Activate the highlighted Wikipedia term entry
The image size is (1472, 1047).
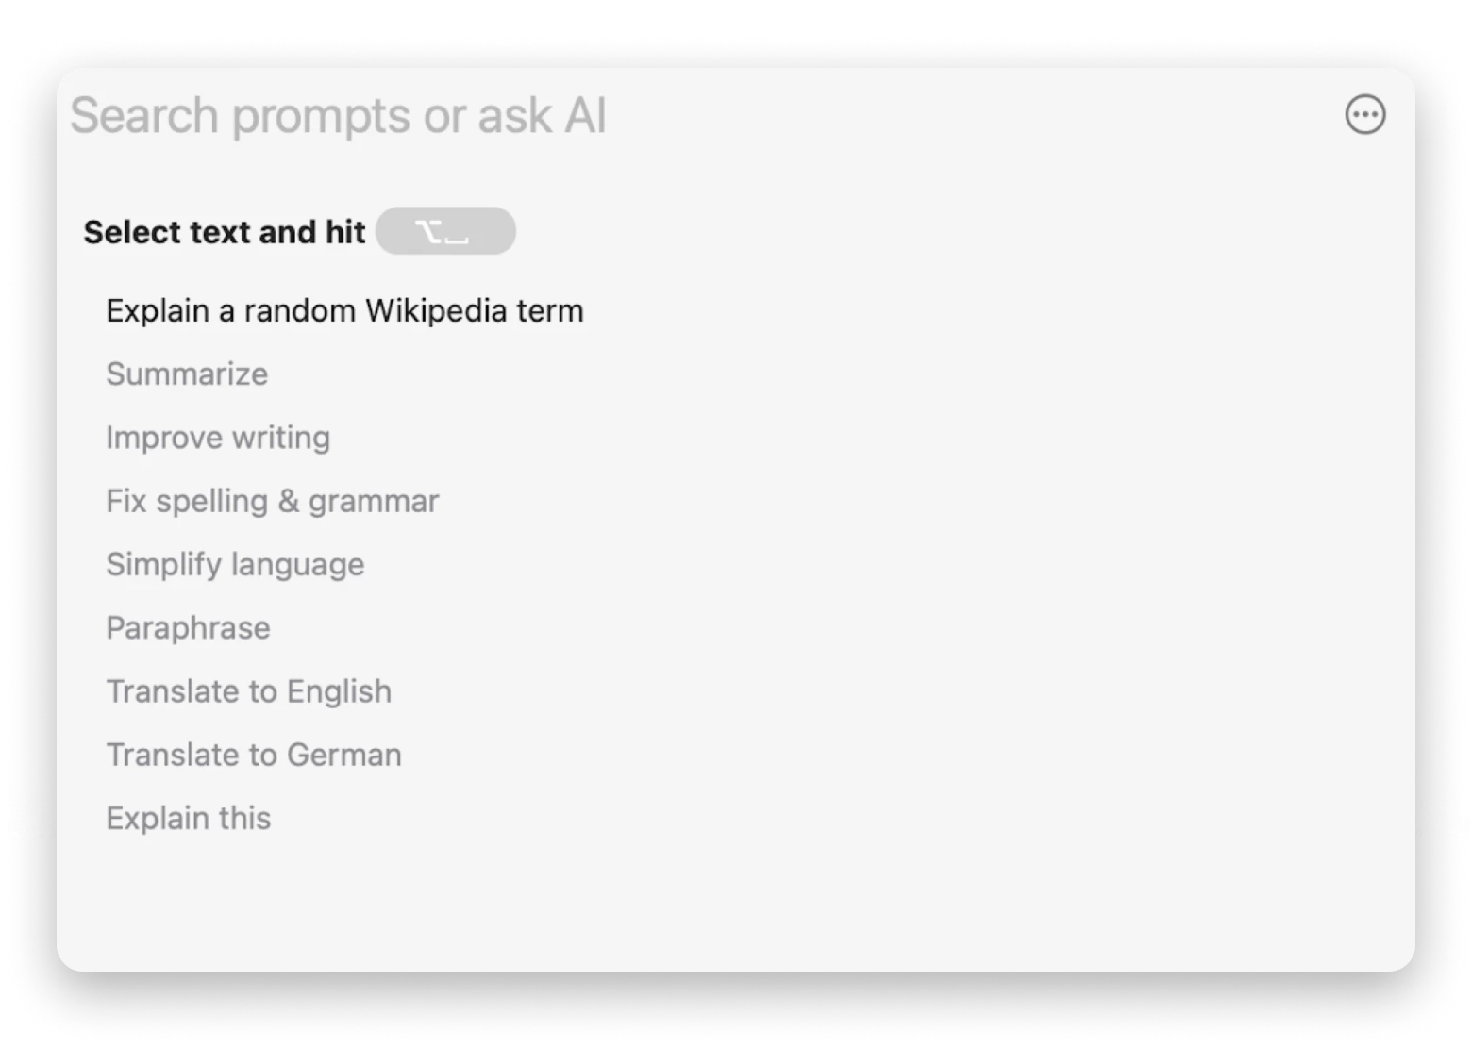point(344,310)
